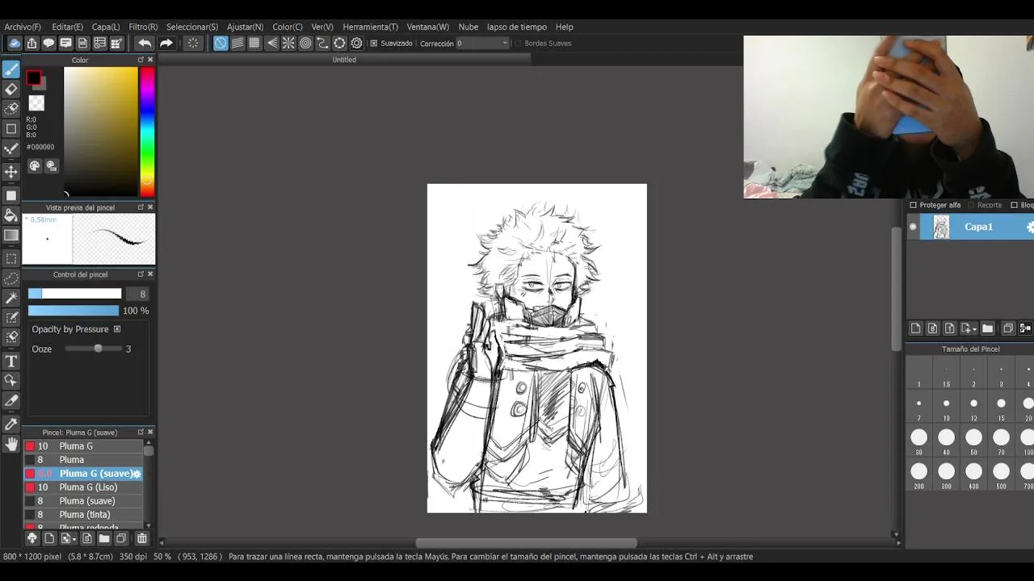
Task: Click the foreground color swatch
Action: 33,78
